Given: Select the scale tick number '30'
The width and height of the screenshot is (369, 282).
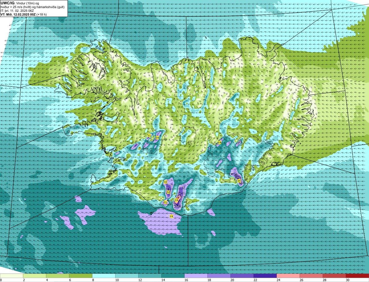Looking at the screenshot, I should click(x=348, y=280).
